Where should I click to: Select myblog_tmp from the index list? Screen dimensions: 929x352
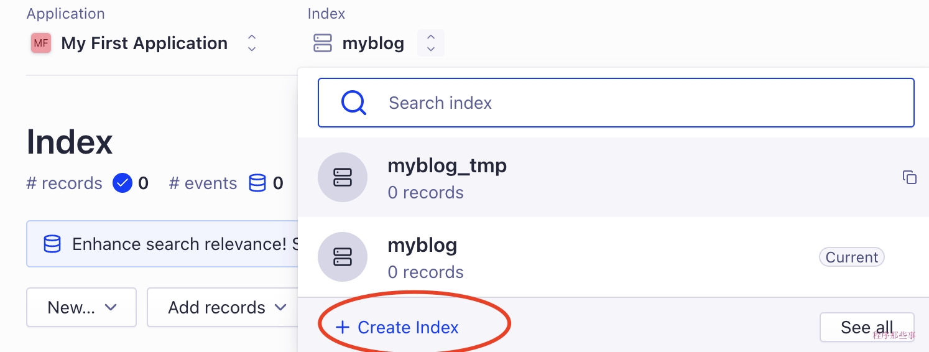click(x=447, y=166)
